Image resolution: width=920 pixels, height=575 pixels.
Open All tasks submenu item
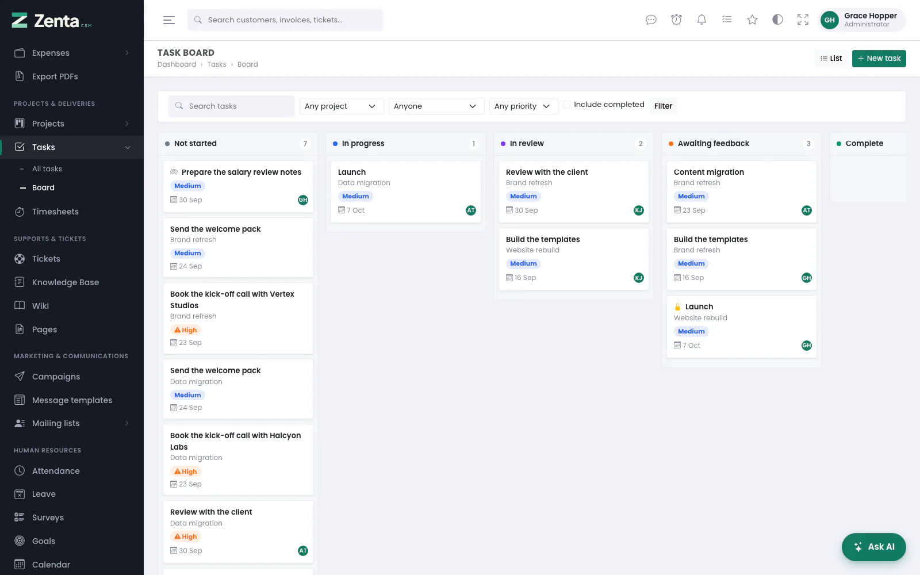pyautogui.click(x=47, y=169)
